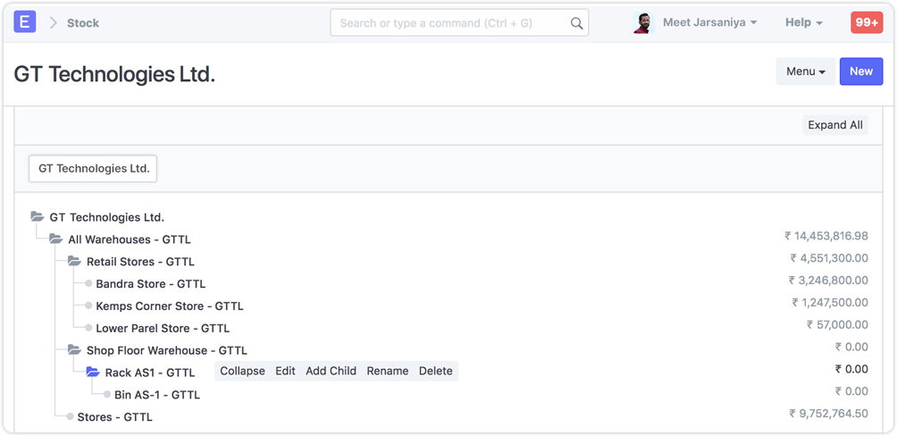
Task: Click the Shop Floor Warehouse folder icon
Action: (74, 350)
